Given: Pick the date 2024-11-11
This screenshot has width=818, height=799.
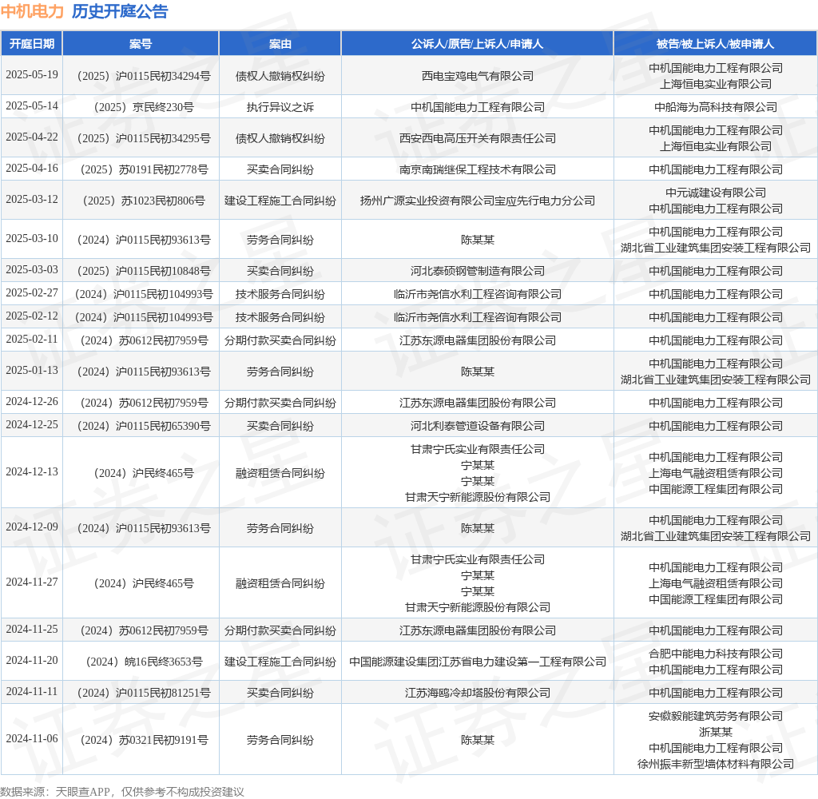Looking at the screenshot, I should 32,691.
